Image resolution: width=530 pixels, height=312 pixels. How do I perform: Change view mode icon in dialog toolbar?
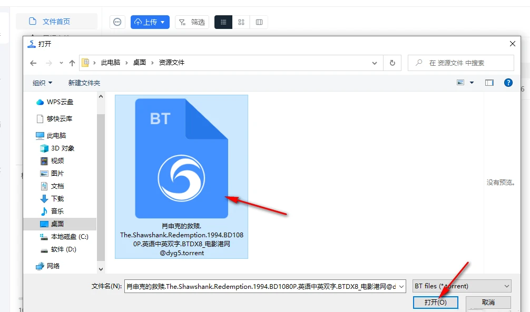[x=460, y=83]
